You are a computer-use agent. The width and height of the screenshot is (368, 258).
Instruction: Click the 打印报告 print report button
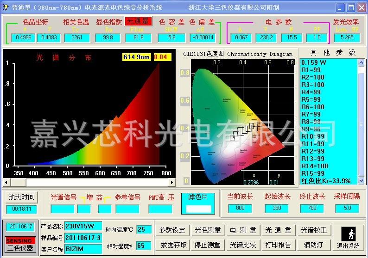click(279, 245)
